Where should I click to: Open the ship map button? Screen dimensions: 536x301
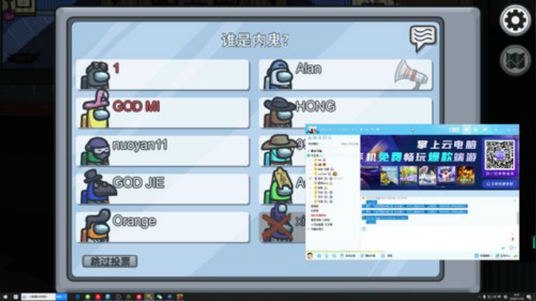click(515, 60)
